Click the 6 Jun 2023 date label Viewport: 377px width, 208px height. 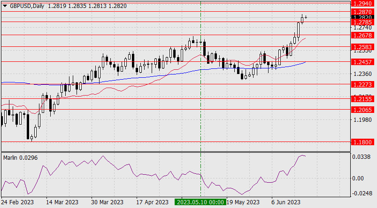[x=285, y=202]
